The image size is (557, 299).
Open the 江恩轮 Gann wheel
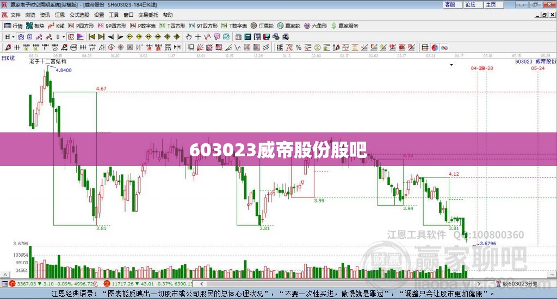coord(262,26)
